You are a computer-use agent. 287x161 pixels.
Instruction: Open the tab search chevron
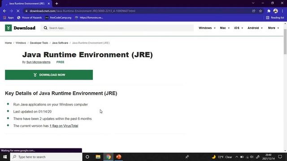[253, 3]
